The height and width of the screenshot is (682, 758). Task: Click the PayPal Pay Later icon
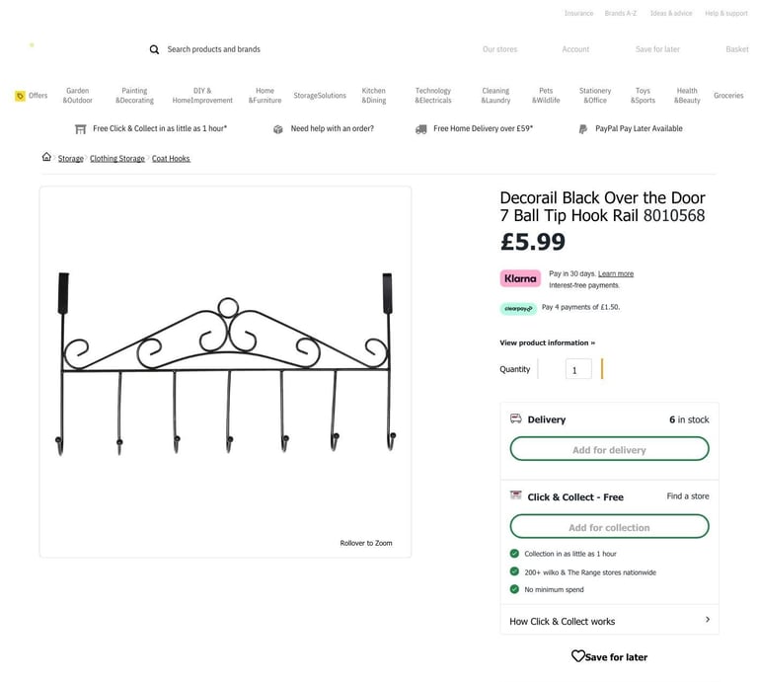tap(583, 129)
